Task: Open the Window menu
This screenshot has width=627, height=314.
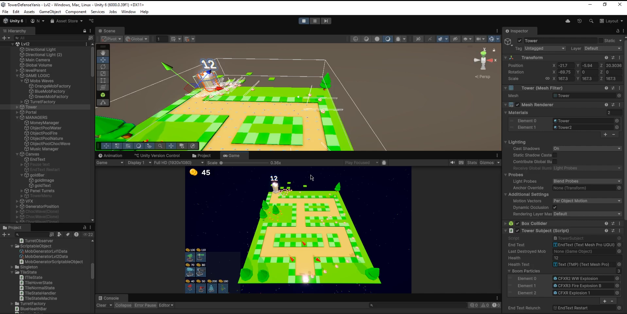Action: pos(129,12)
